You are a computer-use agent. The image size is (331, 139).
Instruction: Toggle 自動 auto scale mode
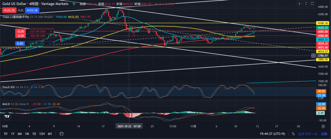pyautogui.click(x=324, y=134)
